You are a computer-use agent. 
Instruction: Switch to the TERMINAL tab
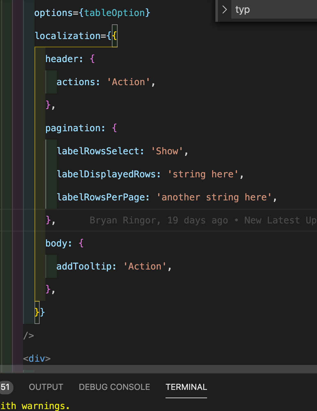coord(186,387)
